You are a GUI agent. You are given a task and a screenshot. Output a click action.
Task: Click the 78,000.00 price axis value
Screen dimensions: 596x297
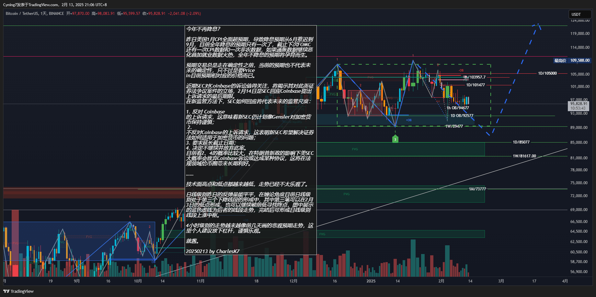[x=579, y=170]
